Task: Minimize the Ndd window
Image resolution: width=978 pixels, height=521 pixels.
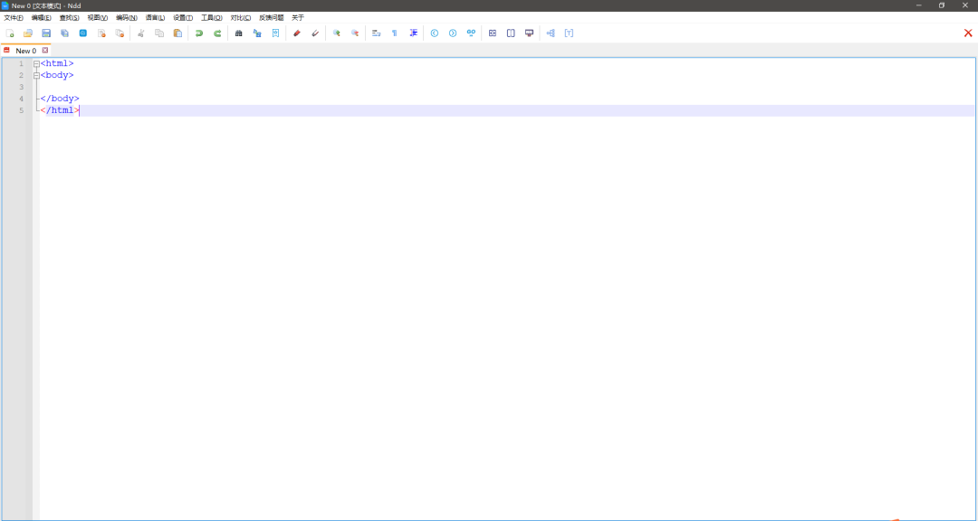Action: click(x=919, y=5)
